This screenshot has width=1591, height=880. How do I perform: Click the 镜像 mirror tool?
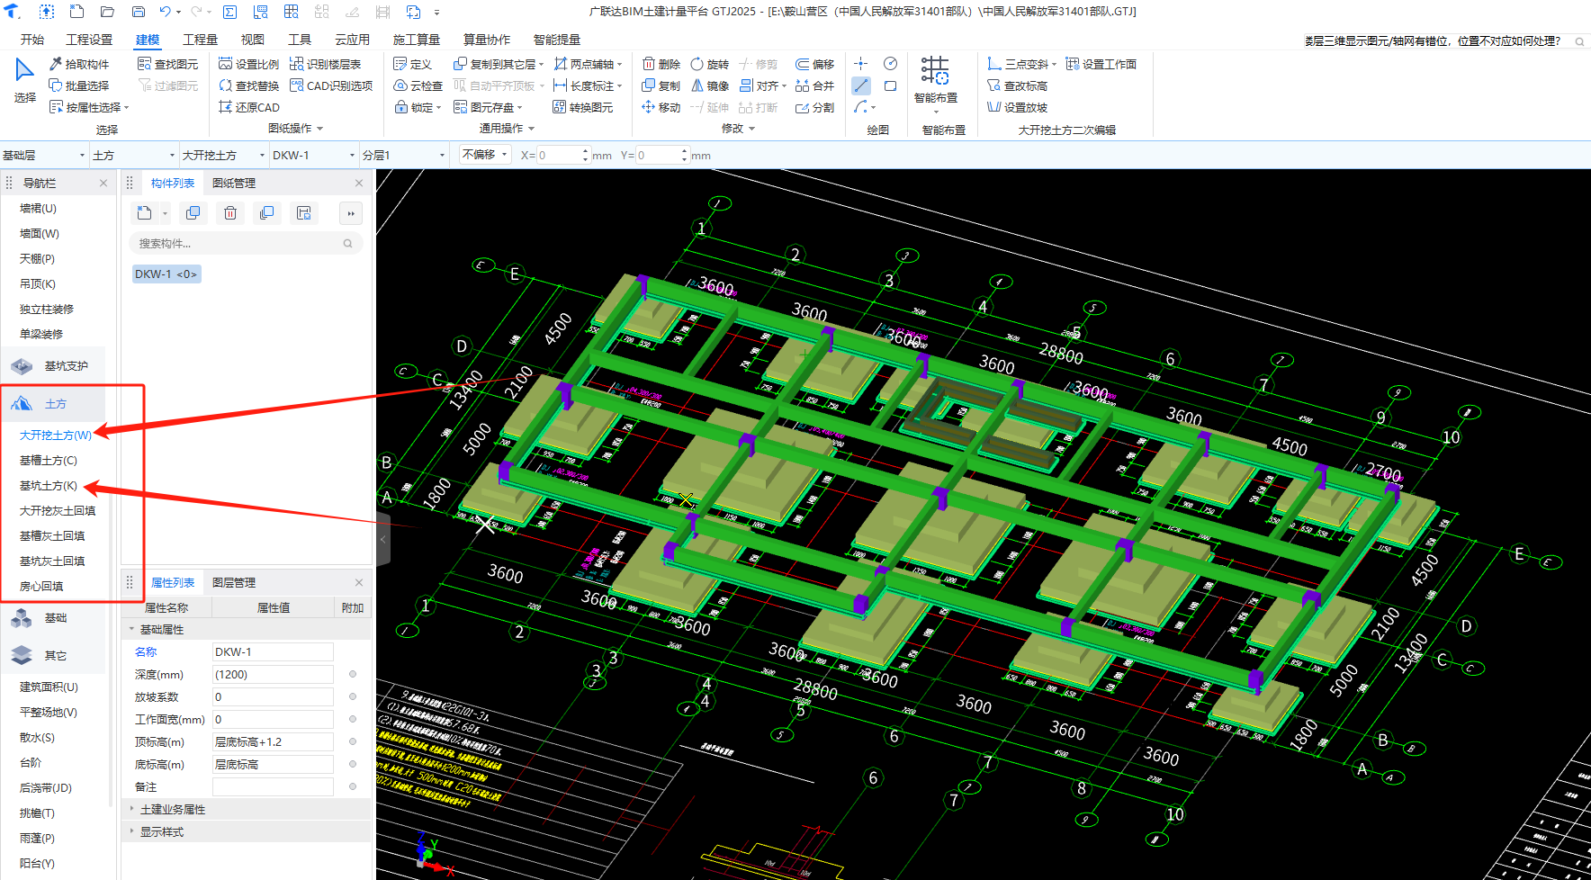click(710, 85)
